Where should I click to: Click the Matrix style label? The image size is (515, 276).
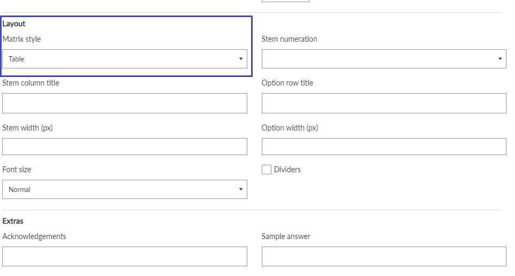[21, 39]
